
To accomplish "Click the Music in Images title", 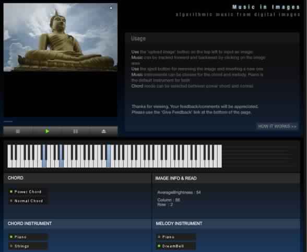I will pyautogui.click(x=266, y=7).
